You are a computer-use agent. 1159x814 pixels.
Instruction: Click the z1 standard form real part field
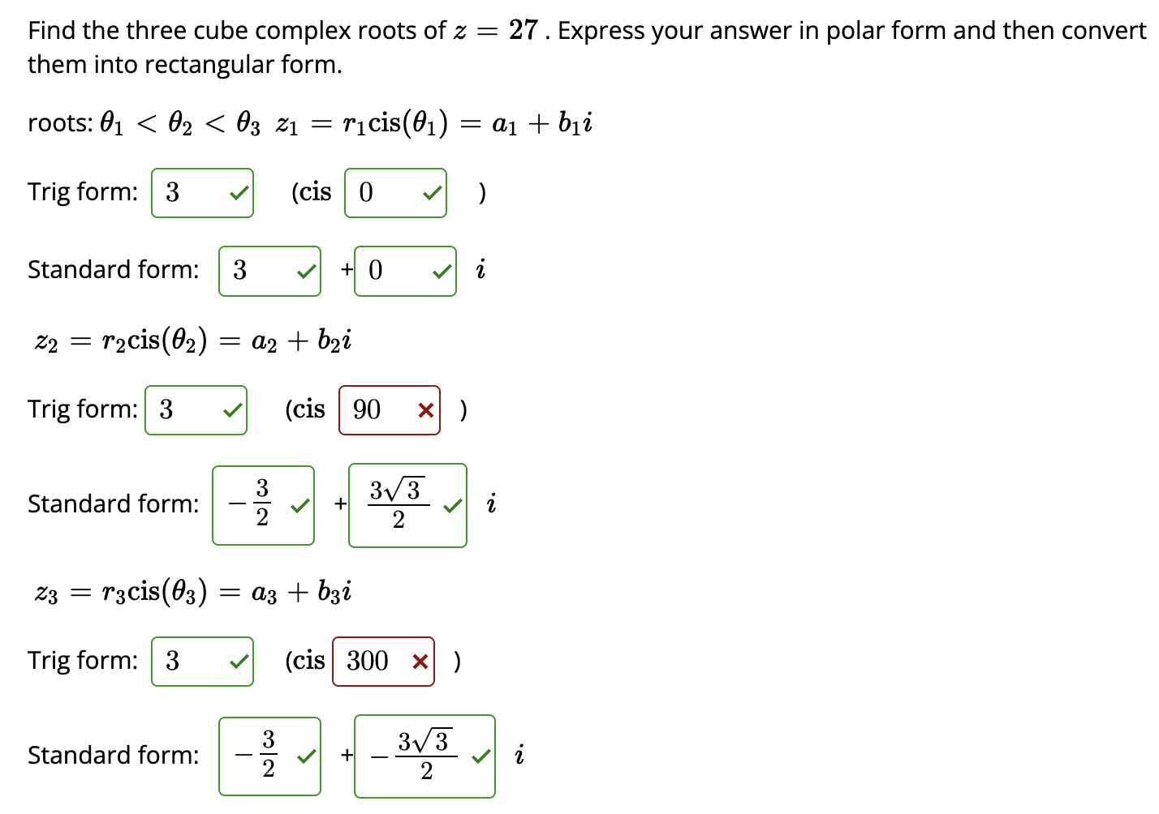coord(269,271)
